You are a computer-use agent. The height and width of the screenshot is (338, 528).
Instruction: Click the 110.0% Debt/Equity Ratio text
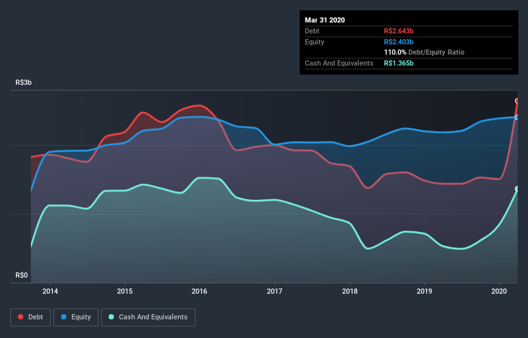tap(424, 53)
